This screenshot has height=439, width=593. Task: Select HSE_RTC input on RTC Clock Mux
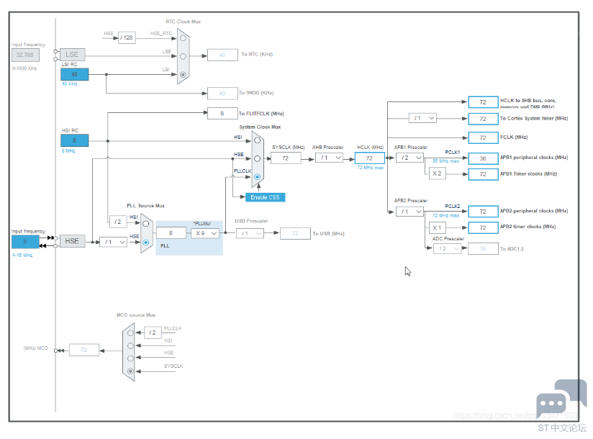click(183, 38)
